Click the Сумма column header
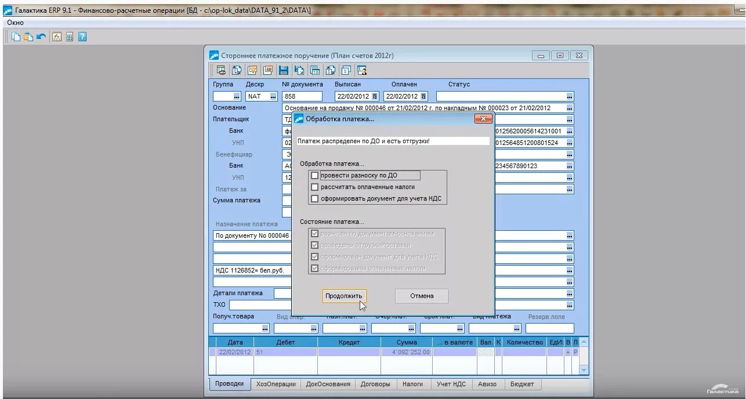 point(407,342)
